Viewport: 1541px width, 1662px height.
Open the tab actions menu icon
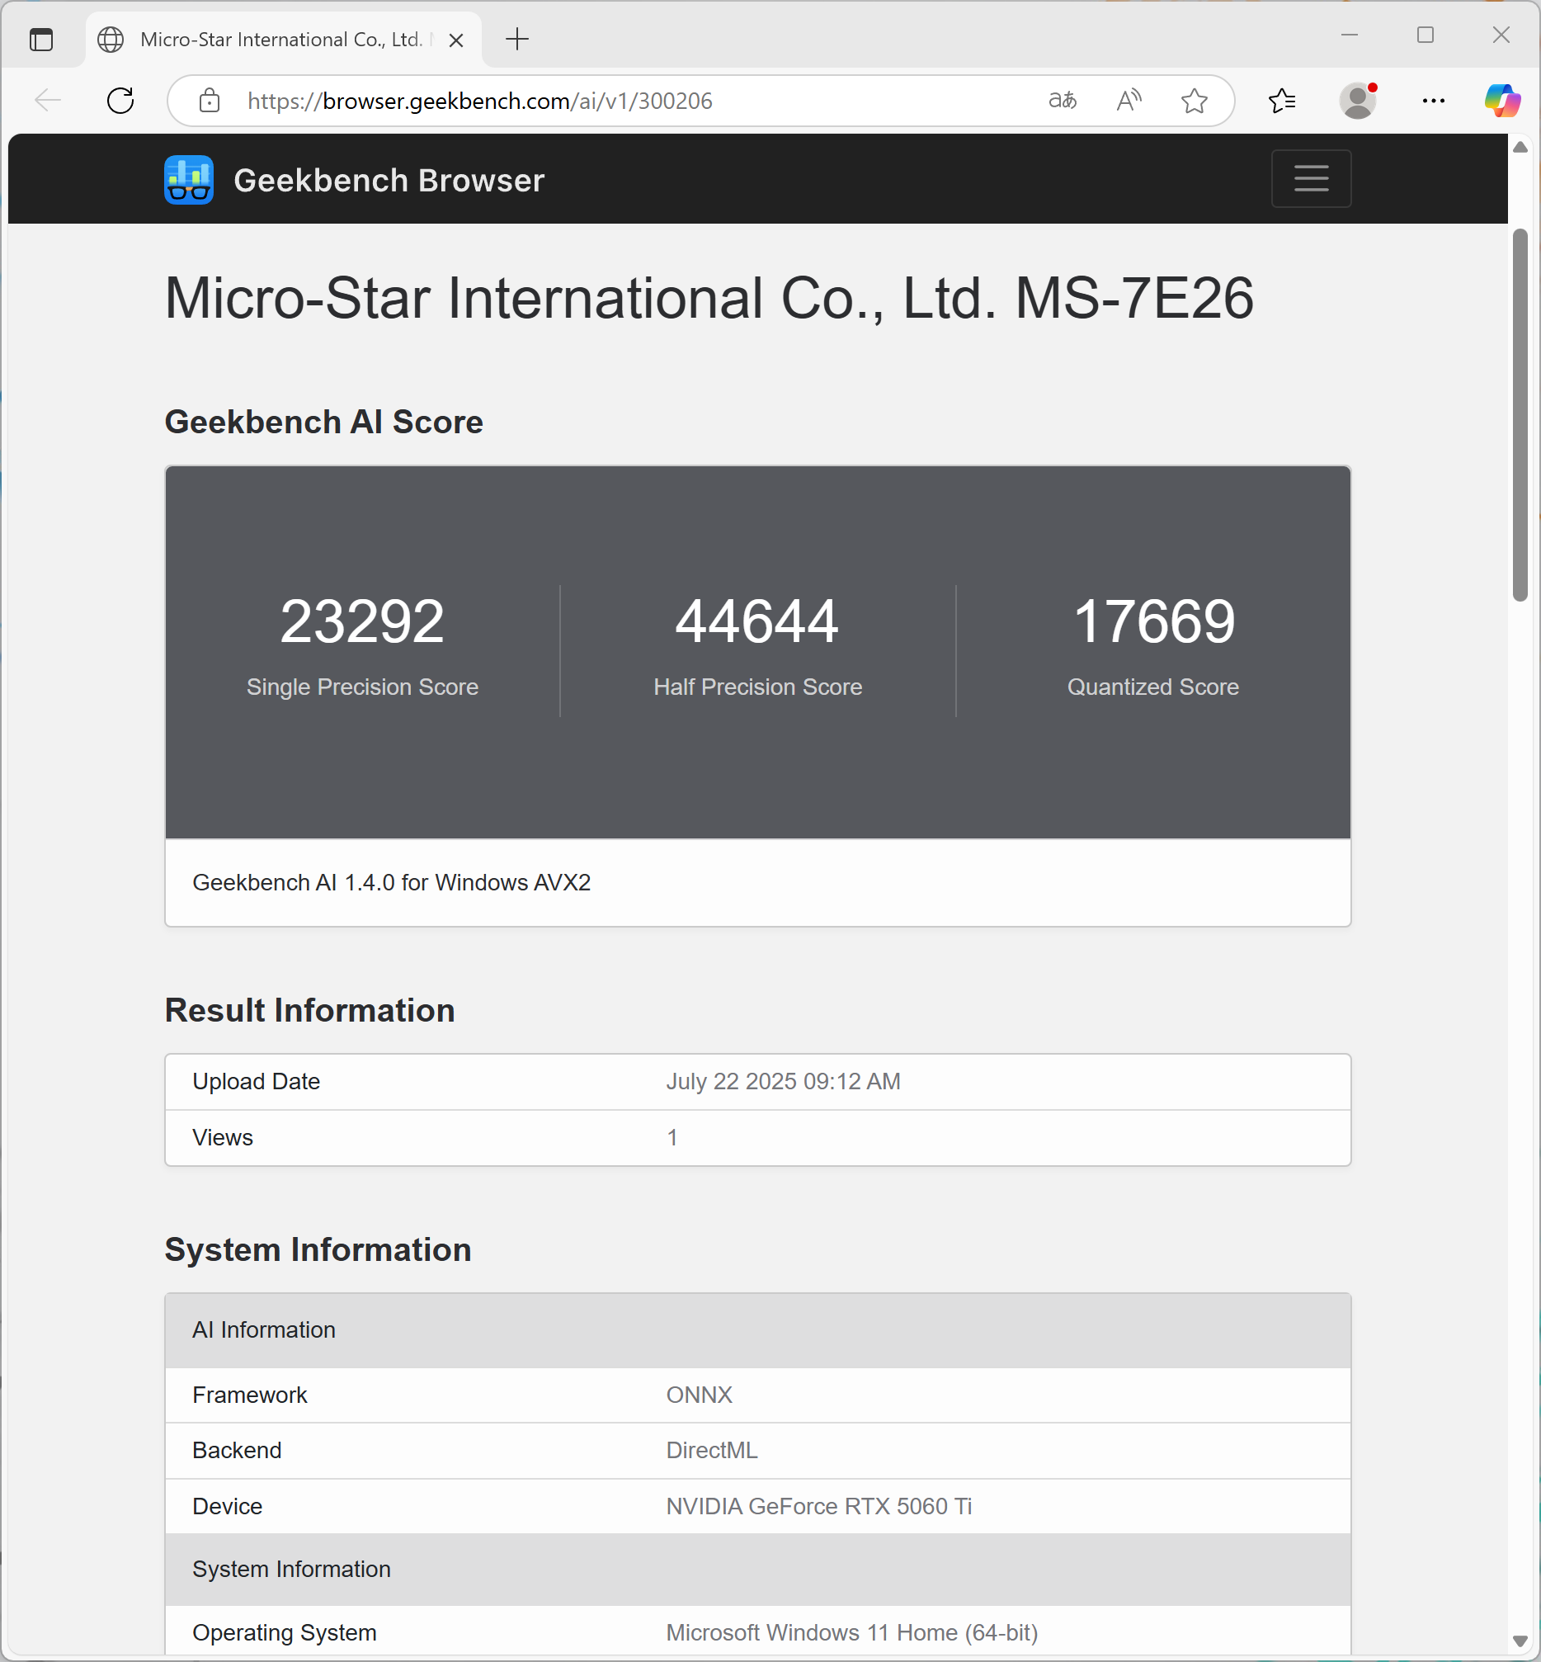(41, 40)
